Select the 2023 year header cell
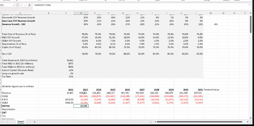Viewport: 254px width, 126px height. 81,90
